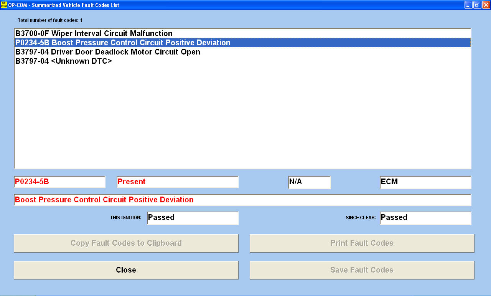Click the ECM module field
Image resolution: width=491 pixels, height=296 pixels.
click(425, 182)
